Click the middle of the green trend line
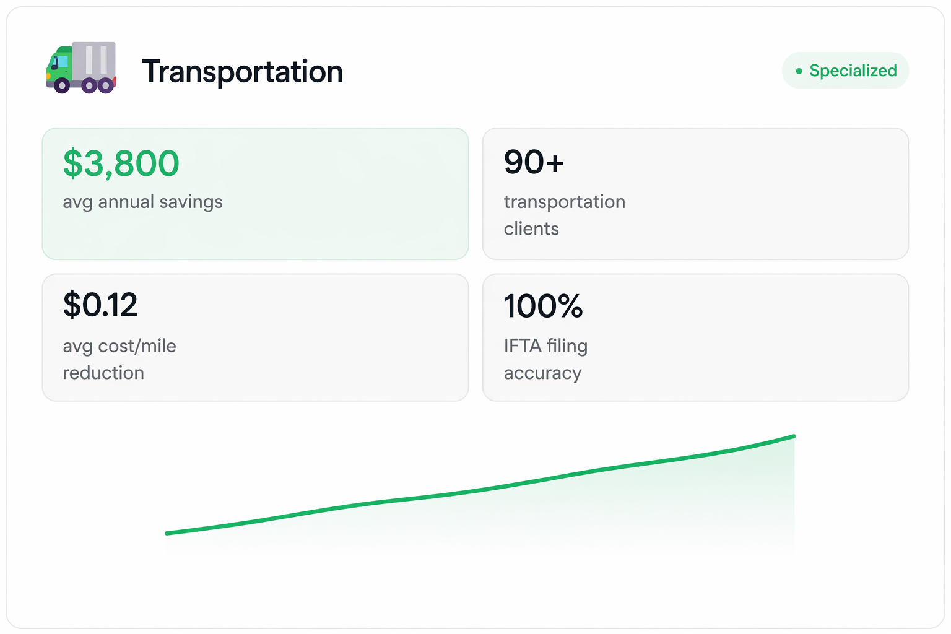The height and width of the screenshot is (634, 951). (x=480, y=490)
